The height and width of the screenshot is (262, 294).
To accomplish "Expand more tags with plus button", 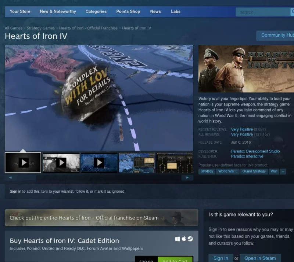I will (x=283, y=171).
